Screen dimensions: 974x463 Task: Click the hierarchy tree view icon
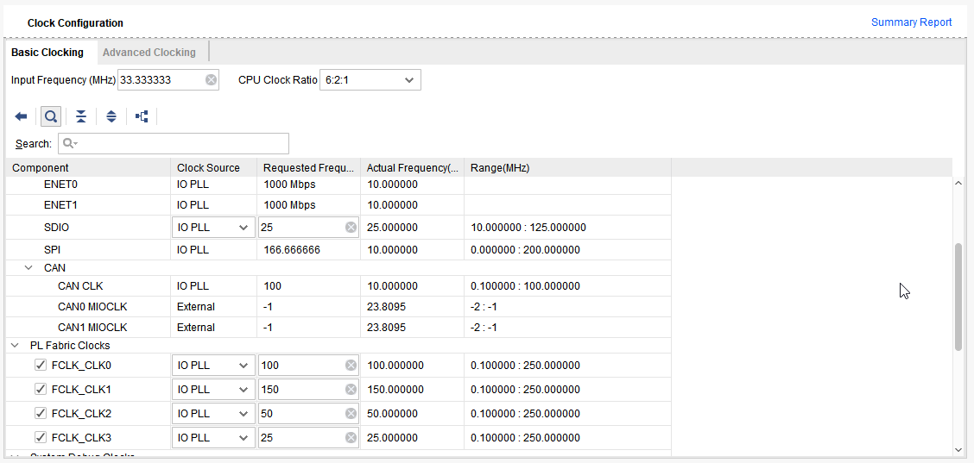tap(142, 116)
